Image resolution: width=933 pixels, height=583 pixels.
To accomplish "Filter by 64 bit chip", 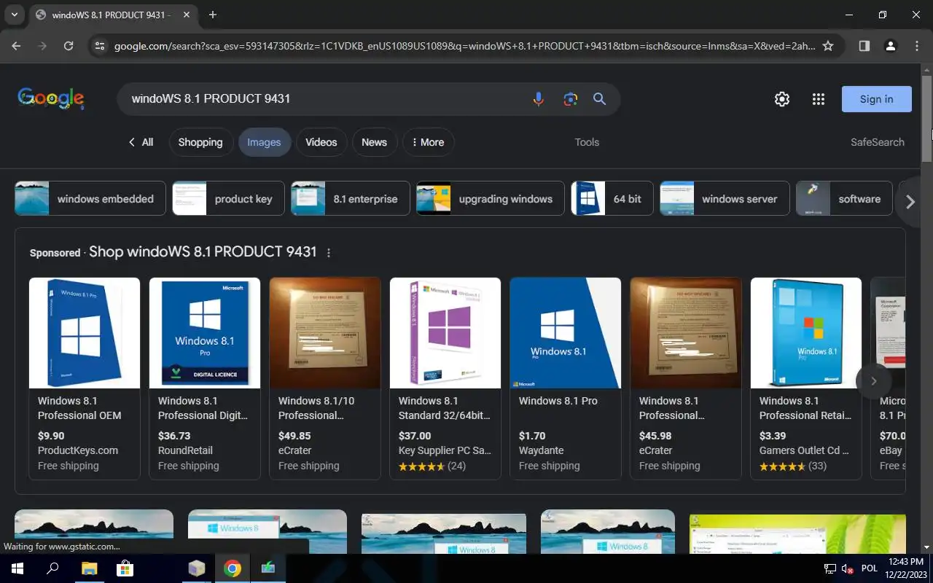I will (x=612, y=198).
